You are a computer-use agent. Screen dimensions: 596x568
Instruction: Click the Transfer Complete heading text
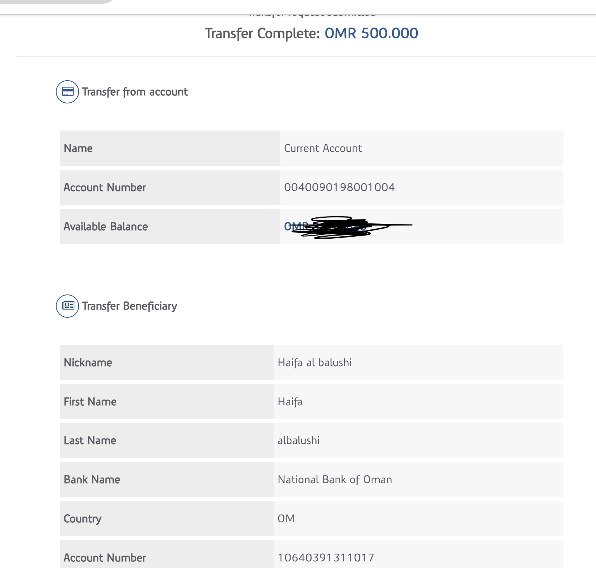[262, 34]
